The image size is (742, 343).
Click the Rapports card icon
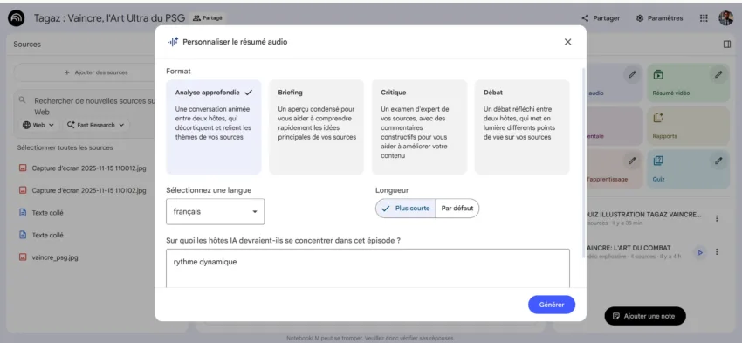pyautogui.click(x=658, y=118)
